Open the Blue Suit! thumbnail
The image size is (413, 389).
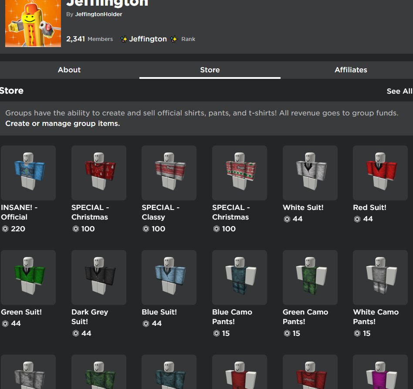169,277
